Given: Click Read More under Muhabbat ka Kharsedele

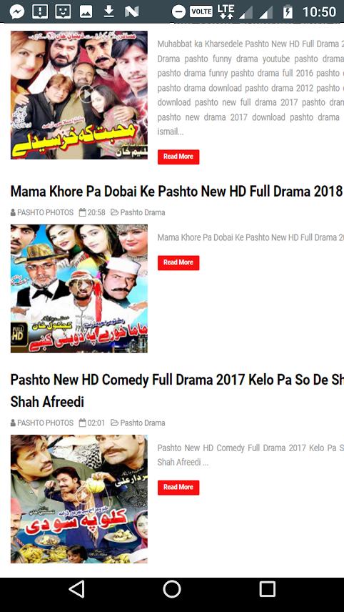Looking at the screenshot, I should (x=178, y=157).
